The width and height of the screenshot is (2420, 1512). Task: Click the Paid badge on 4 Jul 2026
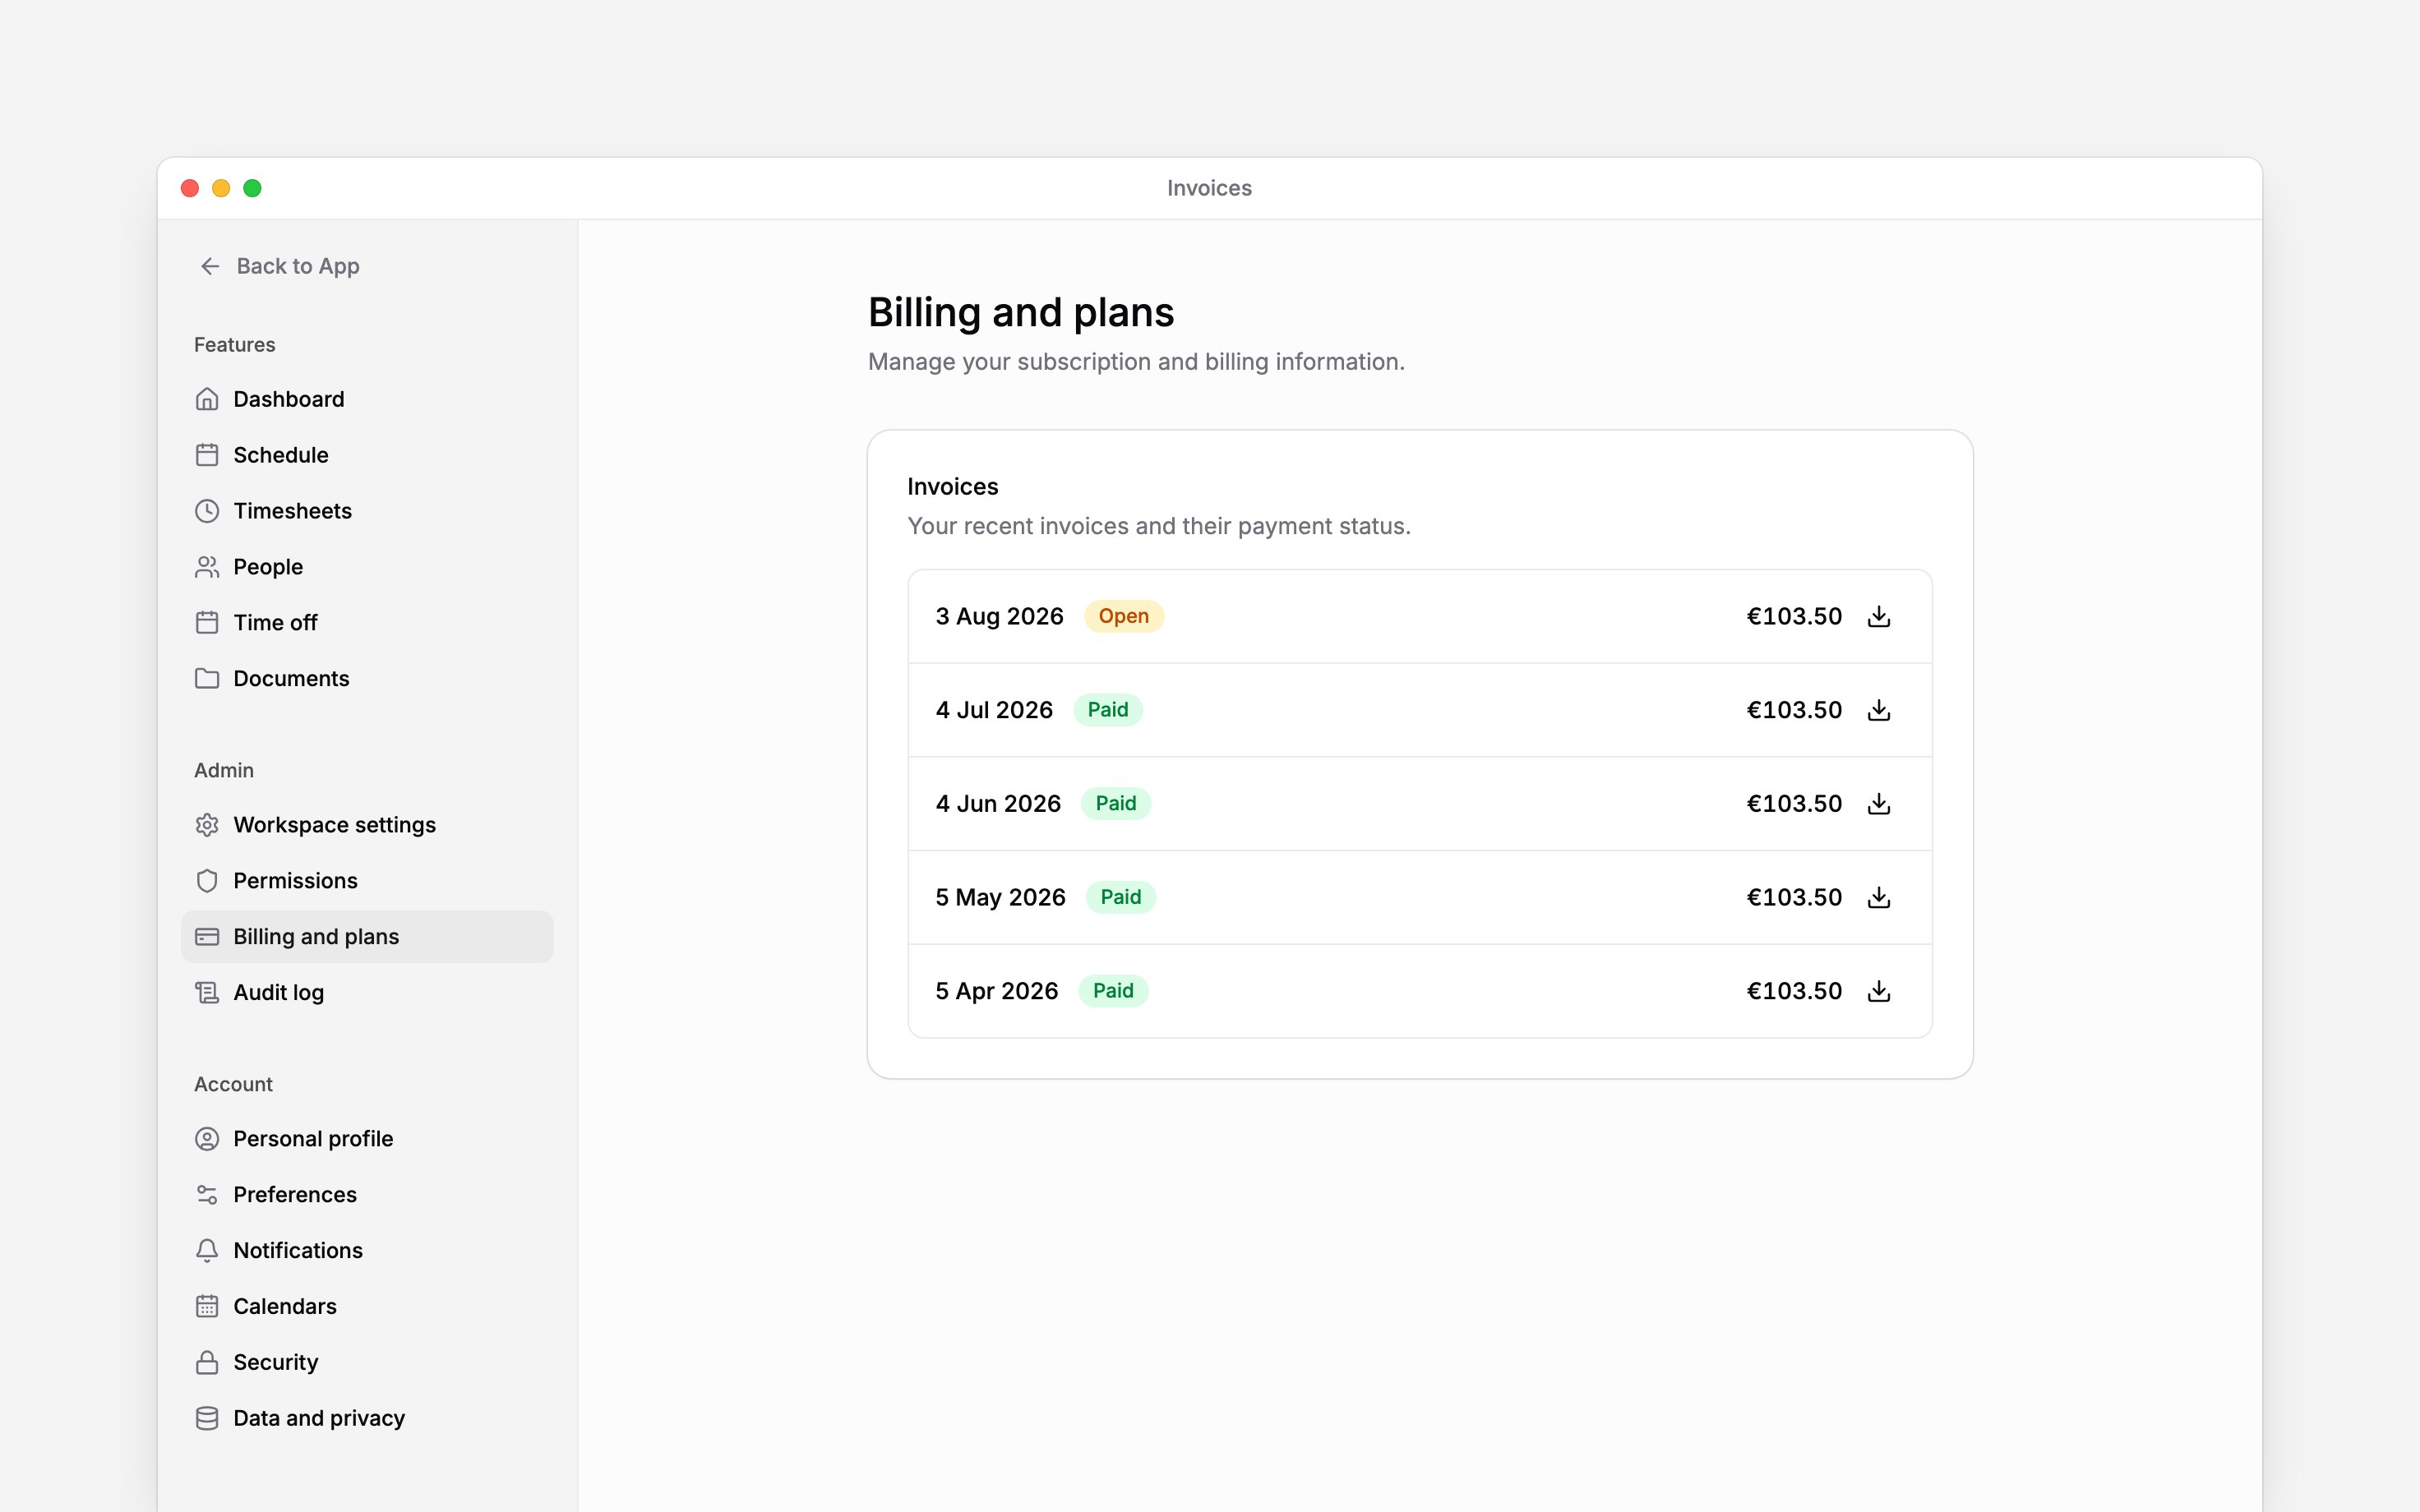1108,710
